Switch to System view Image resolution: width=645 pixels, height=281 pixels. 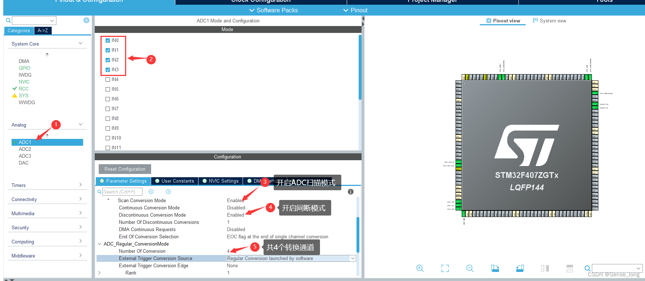click(x=550, y=21)
